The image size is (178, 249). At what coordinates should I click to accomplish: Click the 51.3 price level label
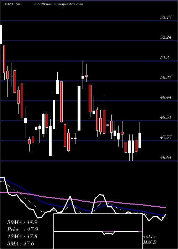coord(164,58)
